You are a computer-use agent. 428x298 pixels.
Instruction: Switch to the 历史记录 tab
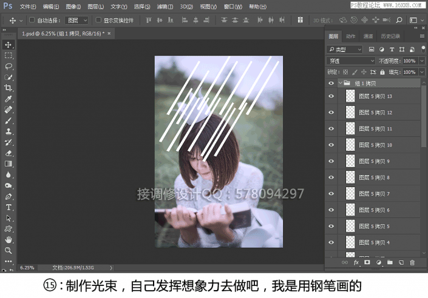[391, 36]
